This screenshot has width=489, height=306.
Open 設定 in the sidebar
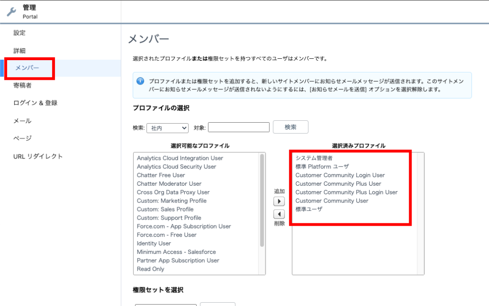[20, 33]
